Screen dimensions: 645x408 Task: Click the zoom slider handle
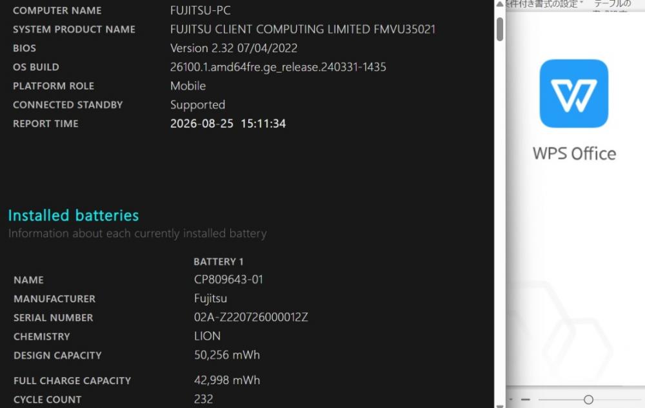click(588, 400)
